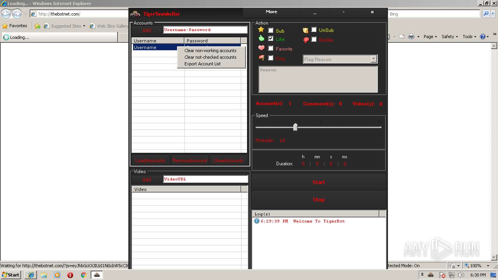Click the IE Help question mark icon
Viewport: 498px width, 280px height.
482,37
